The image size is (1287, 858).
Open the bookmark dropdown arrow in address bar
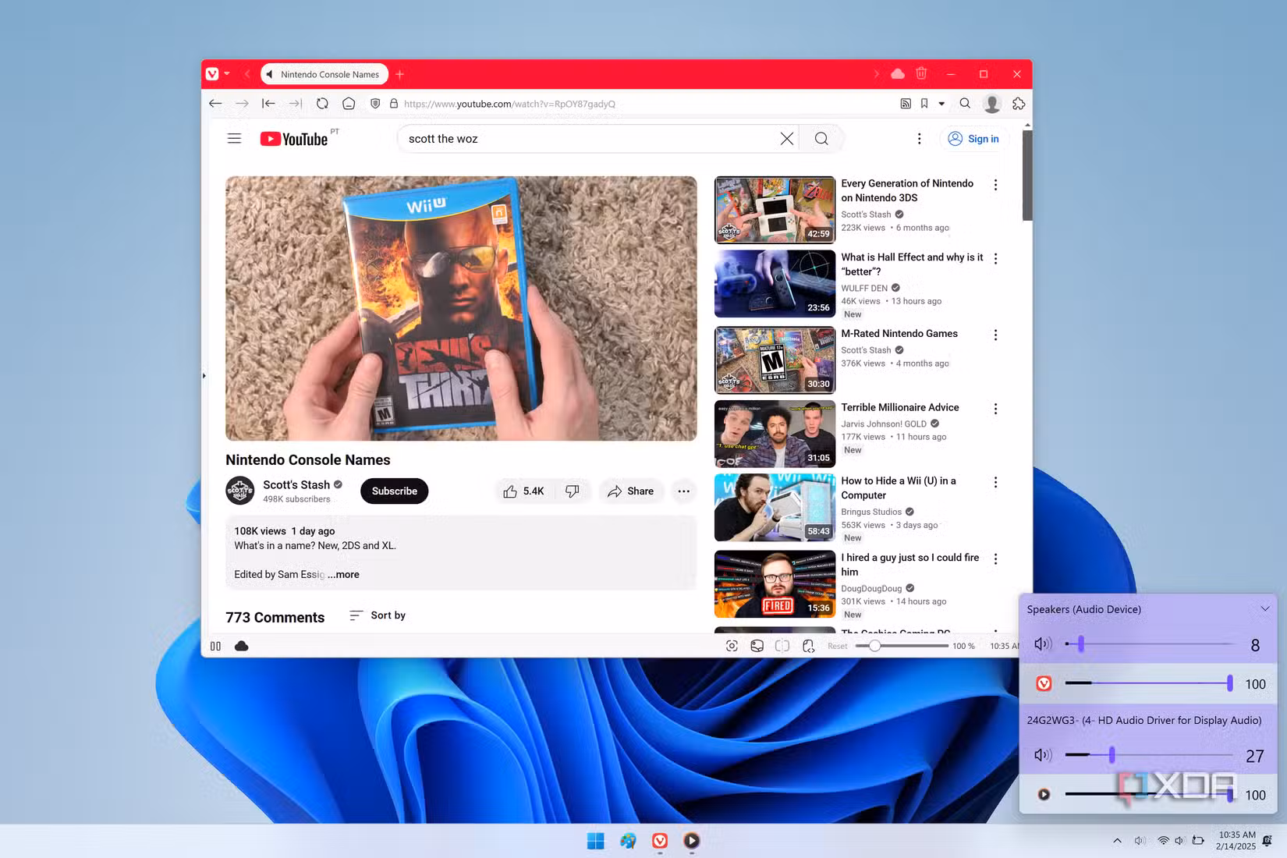[941, 103]
